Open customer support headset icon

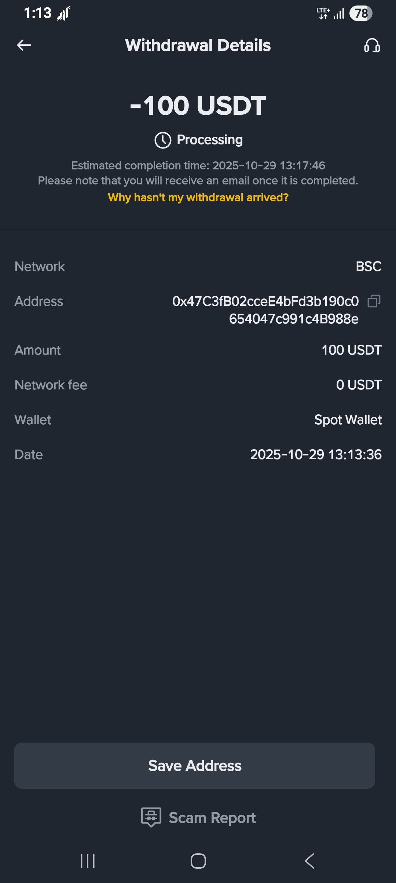click(372, 46)
